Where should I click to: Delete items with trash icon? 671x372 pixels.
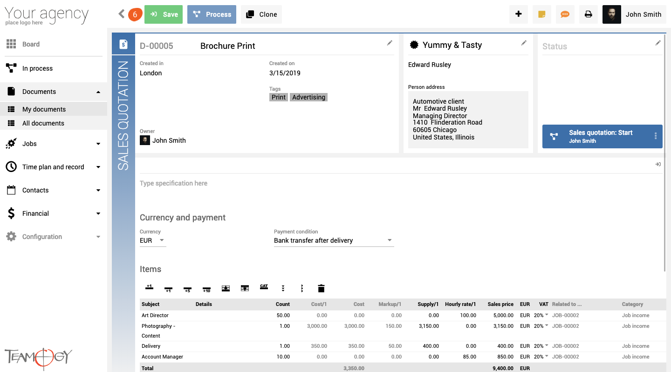[x=321, y=288]
